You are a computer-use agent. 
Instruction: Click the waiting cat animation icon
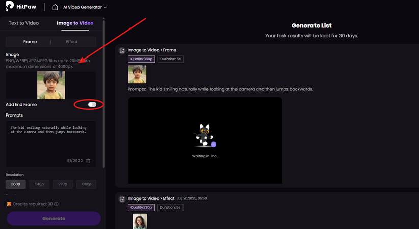coord(205,135)
